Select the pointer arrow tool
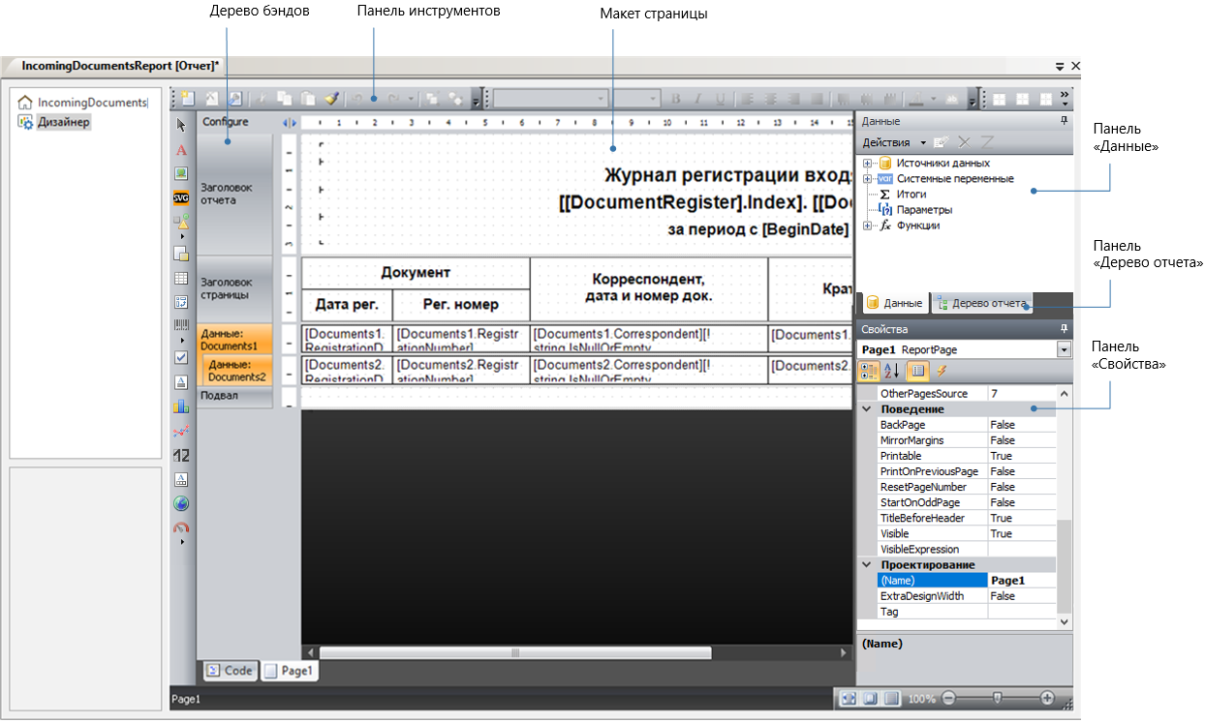Screen dimensions: 1205x722 (x=181, y=125)
